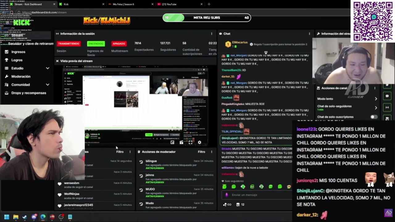This screenshot has width=395, height=222.
Task: Open Filtro in activity feed panel
Action: coord(120,152)
